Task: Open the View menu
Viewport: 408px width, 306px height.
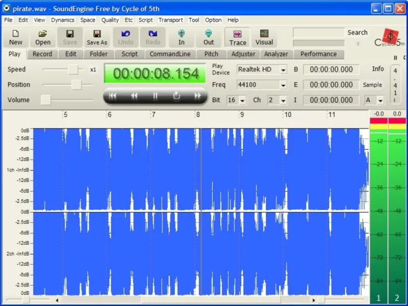Action: pos(39,20)
